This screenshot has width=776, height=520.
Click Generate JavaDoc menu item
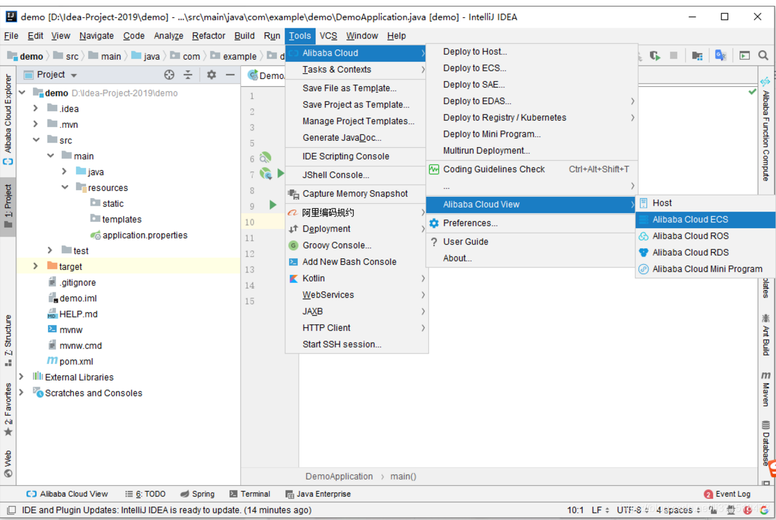(x=357, y=138)
